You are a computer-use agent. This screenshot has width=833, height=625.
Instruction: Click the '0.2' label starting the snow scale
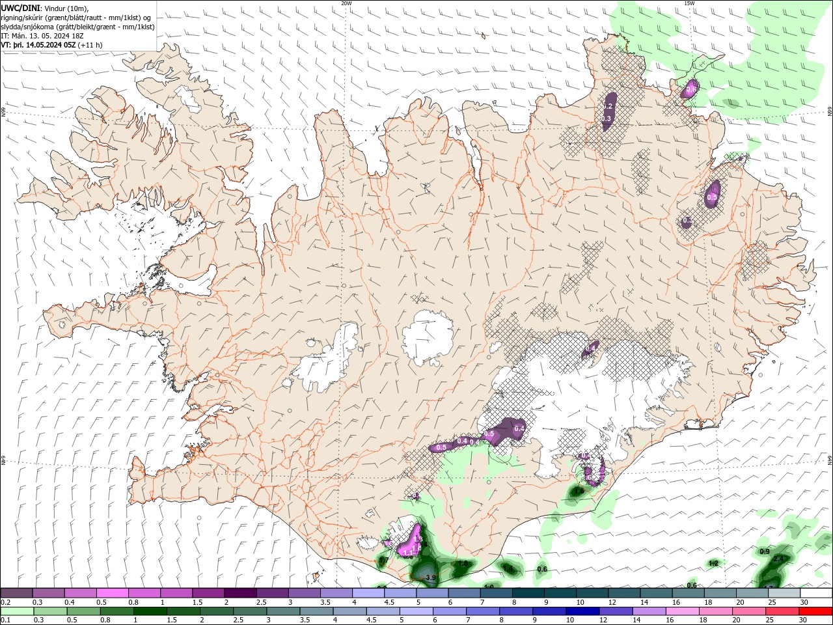click(5, 602)
